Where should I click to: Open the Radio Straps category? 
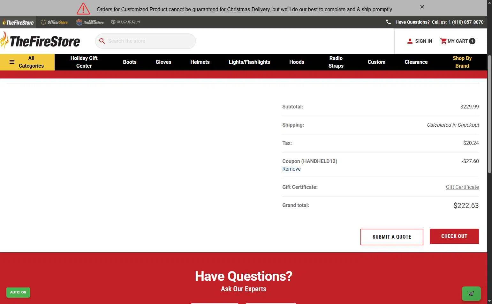tap(336, 62)
